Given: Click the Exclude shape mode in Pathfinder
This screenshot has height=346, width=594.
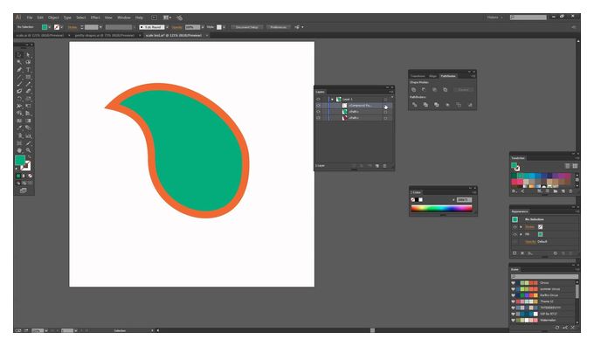Looking at the screenshot, I should pyautogui.click(x=445, y=90).
